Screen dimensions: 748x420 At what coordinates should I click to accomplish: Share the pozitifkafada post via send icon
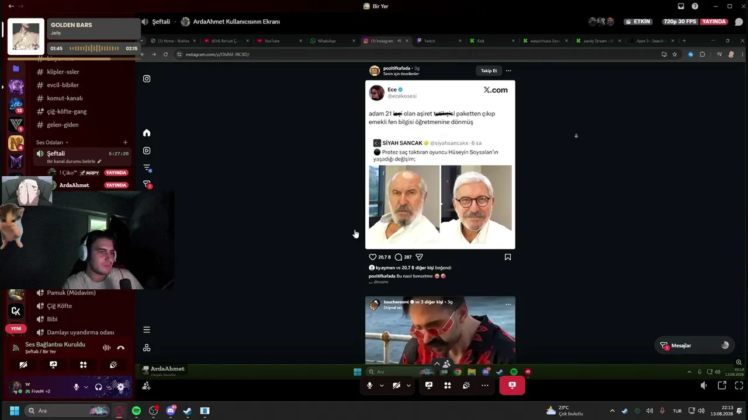coord(419,257)
